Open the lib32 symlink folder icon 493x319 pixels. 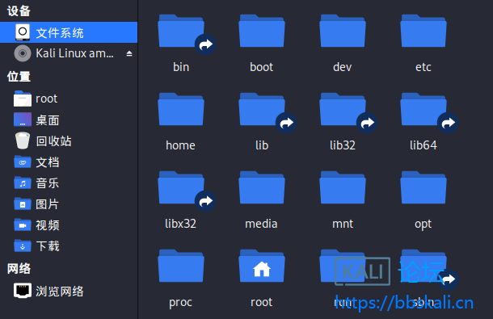pyautogui.click(x=343, y=109)
